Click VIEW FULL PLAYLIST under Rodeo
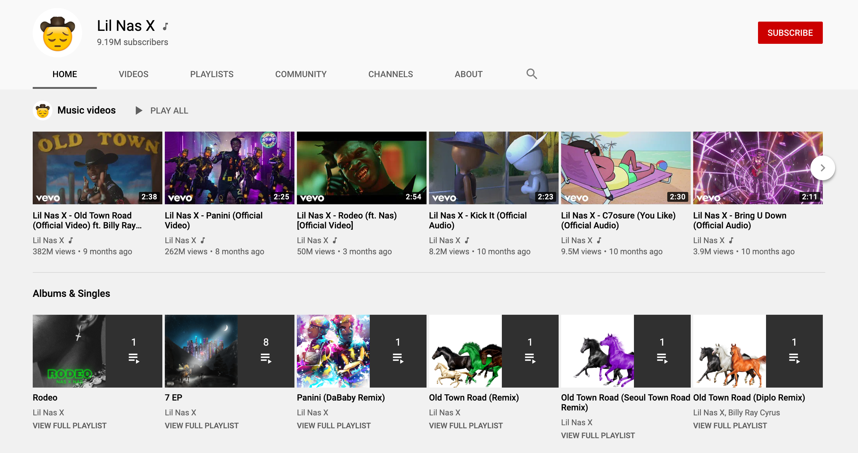The width and height of the screenshot is (858, 453). 70,425
